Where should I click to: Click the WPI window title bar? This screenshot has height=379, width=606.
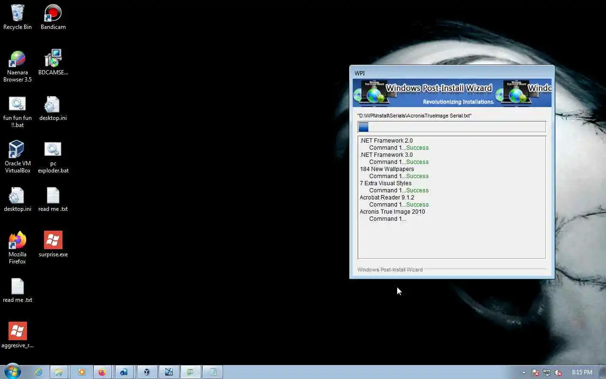[x=452, y=72]
